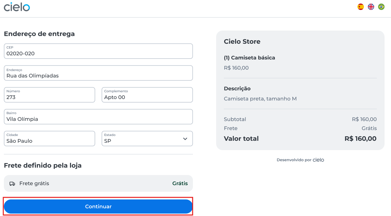Click the Estado dropdown chevron arrow
This screenshot has width=391, height=216.
tap(185, 139)
